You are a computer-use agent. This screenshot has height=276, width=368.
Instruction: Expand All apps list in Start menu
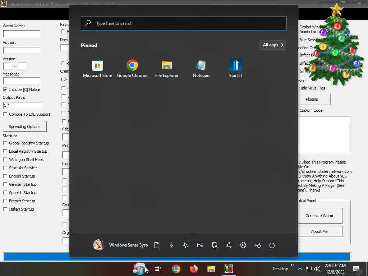(273, 45)
